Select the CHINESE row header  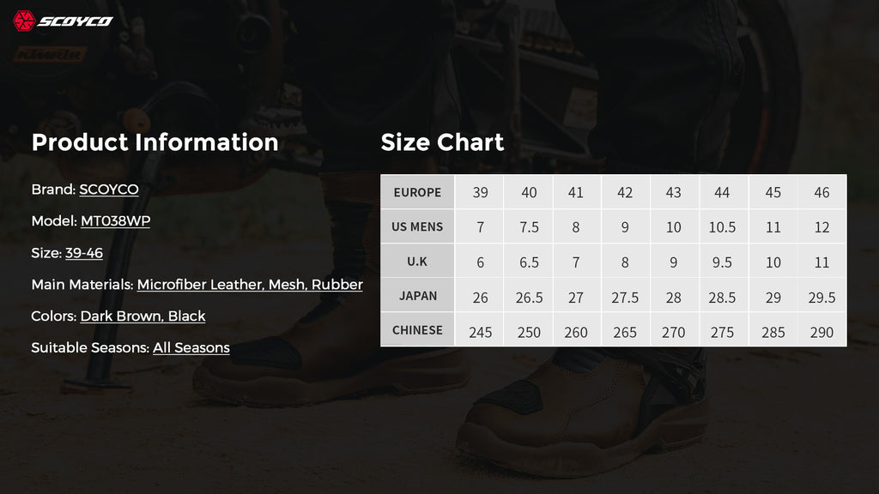pyautogui.click(x=418, y=330)
